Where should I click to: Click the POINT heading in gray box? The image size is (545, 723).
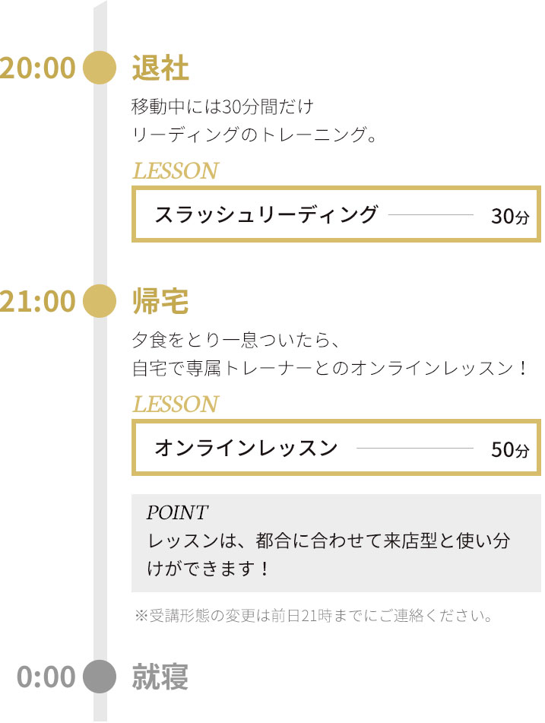point(177,512)
